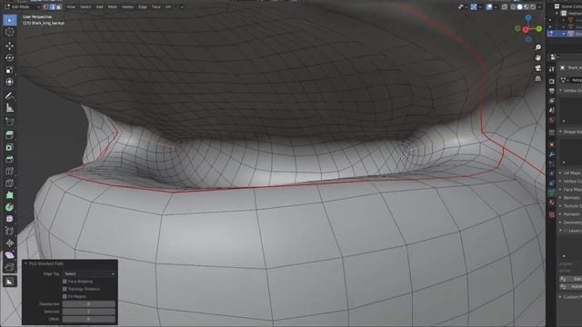This screenshot has width=582, height=327.
Task: Open the viewport shading options dropdown
Action: coord(539,6)
